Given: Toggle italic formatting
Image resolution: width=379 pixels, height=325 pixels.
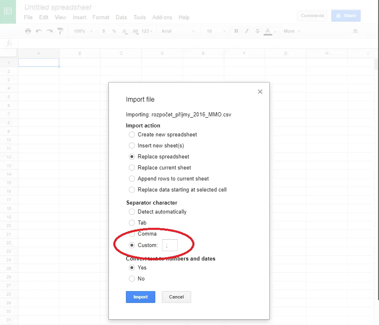Looking at the screenshot, I should tap(247, 31).
